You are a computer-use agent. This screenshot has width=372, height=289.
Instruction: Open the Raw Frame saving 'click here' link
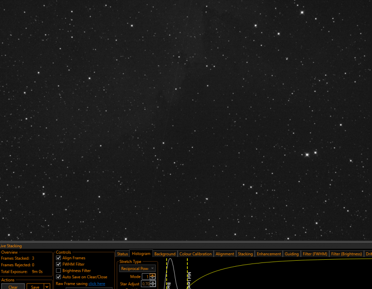click(x=97, y=283)
